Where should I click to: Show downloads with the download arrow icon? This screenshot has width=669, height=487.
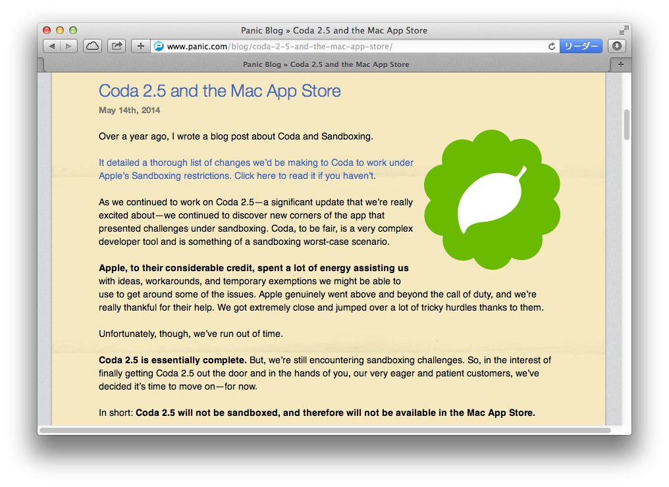point(617,46)
